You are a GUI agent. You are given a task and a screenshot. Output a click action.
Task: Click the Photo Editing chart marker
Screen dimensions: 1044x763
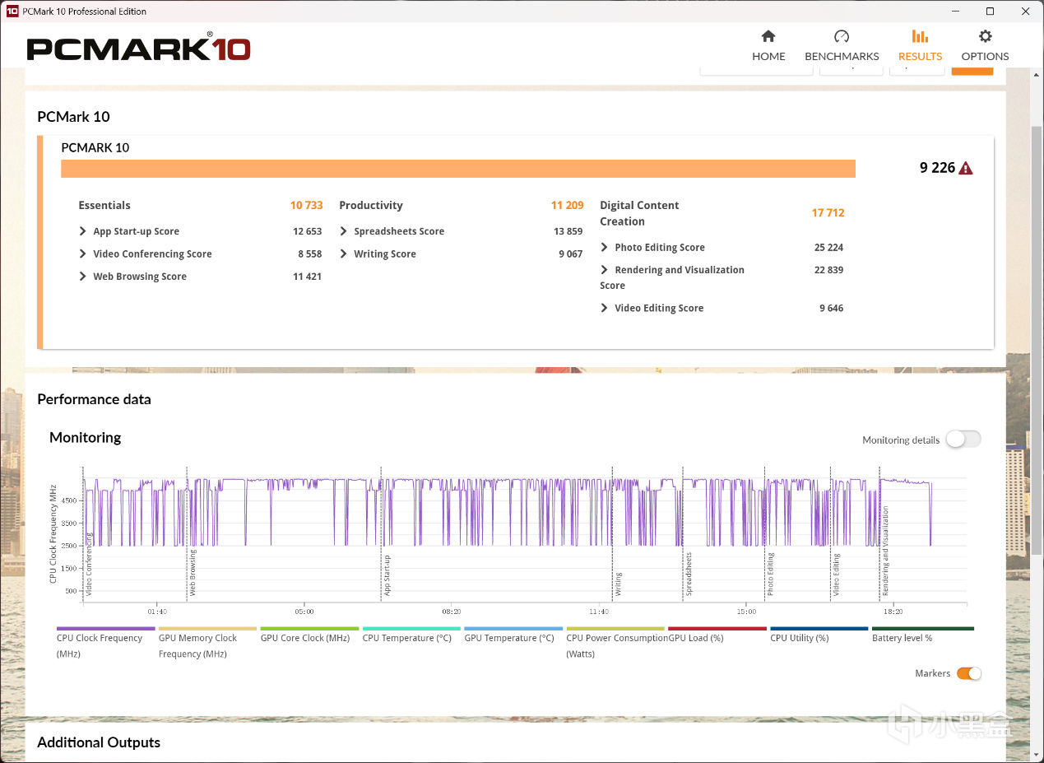(x=771, y=575)
